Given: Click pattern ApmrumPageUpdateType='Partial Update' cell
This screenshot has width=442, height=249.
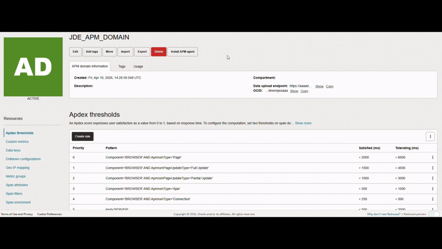Looking at the screenshot, I should [159, 178].
